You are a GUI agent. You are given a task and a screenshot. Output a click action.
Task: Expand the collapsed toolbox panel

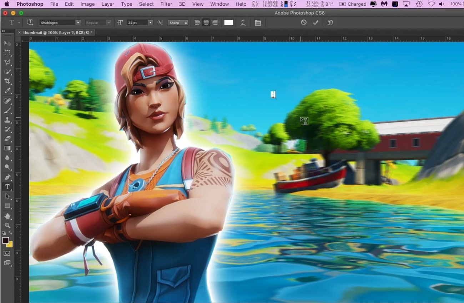click(x=4, y=31)
